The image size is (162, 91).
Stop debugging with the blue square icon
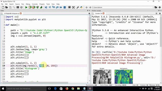65,7
